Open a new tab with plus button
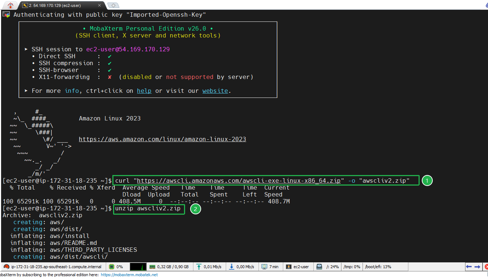This screenshot has height=278, width=488. coord(113,5)
